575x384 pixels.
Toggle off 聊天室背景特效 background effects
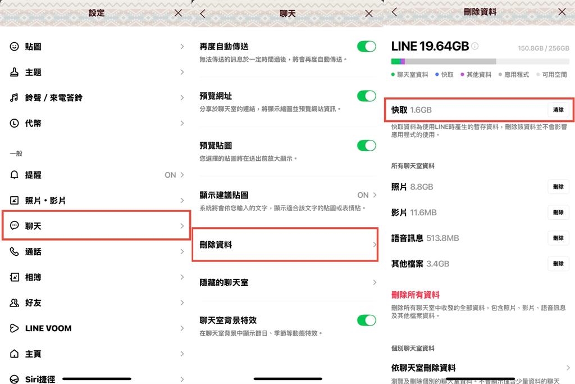366,319
